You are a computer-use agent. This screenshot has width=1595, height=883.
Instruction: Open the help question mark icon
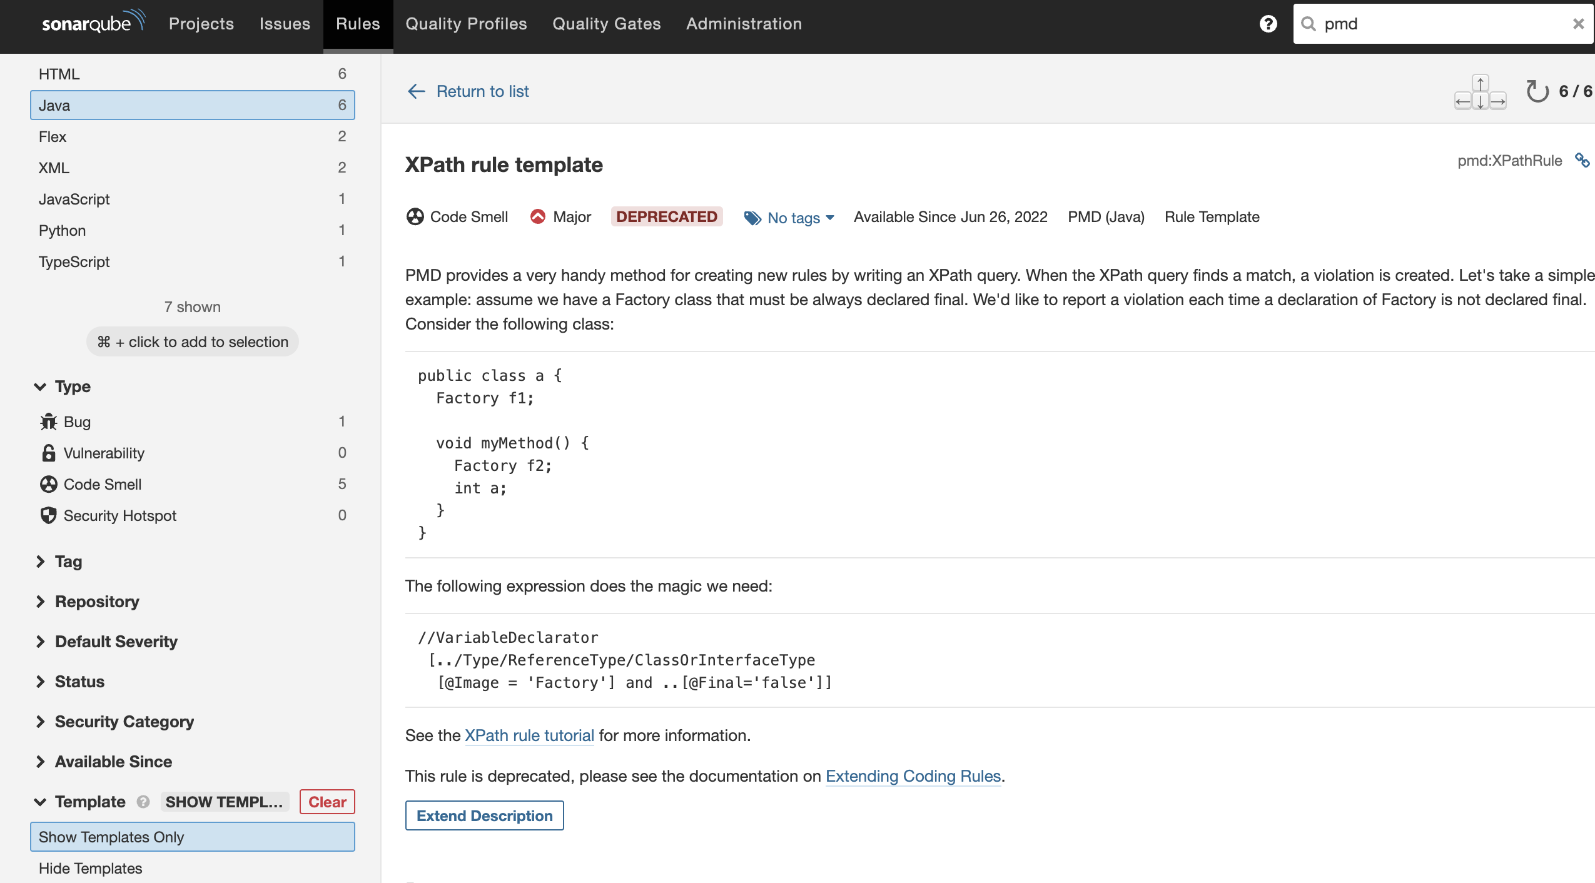[1268, 24]
